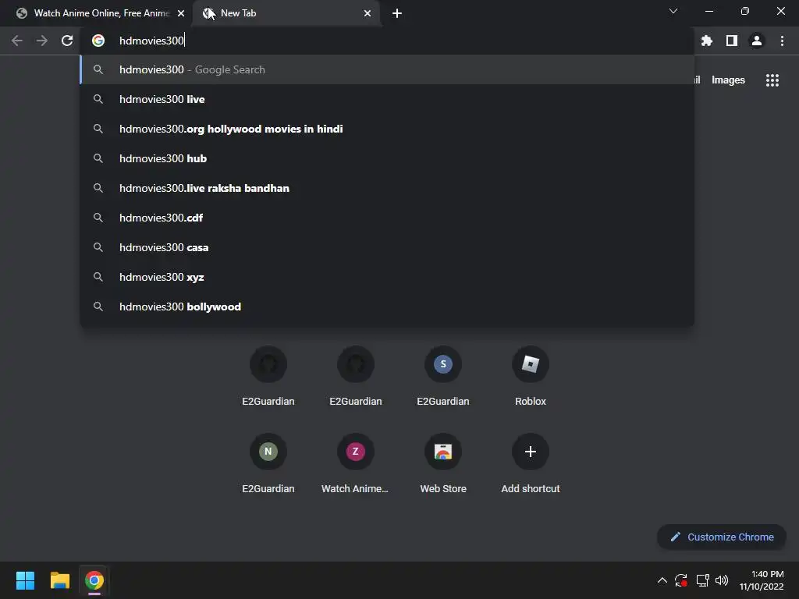Image resolution: width=799 pixels, height=599 pixels.
Task: Click the Add shortcut button
Action: tap(531, 463)
